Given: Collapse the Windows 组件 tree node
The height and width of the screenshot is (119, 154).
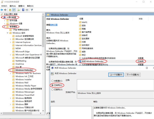Looking at the screenshot, I should pos(7,33).
